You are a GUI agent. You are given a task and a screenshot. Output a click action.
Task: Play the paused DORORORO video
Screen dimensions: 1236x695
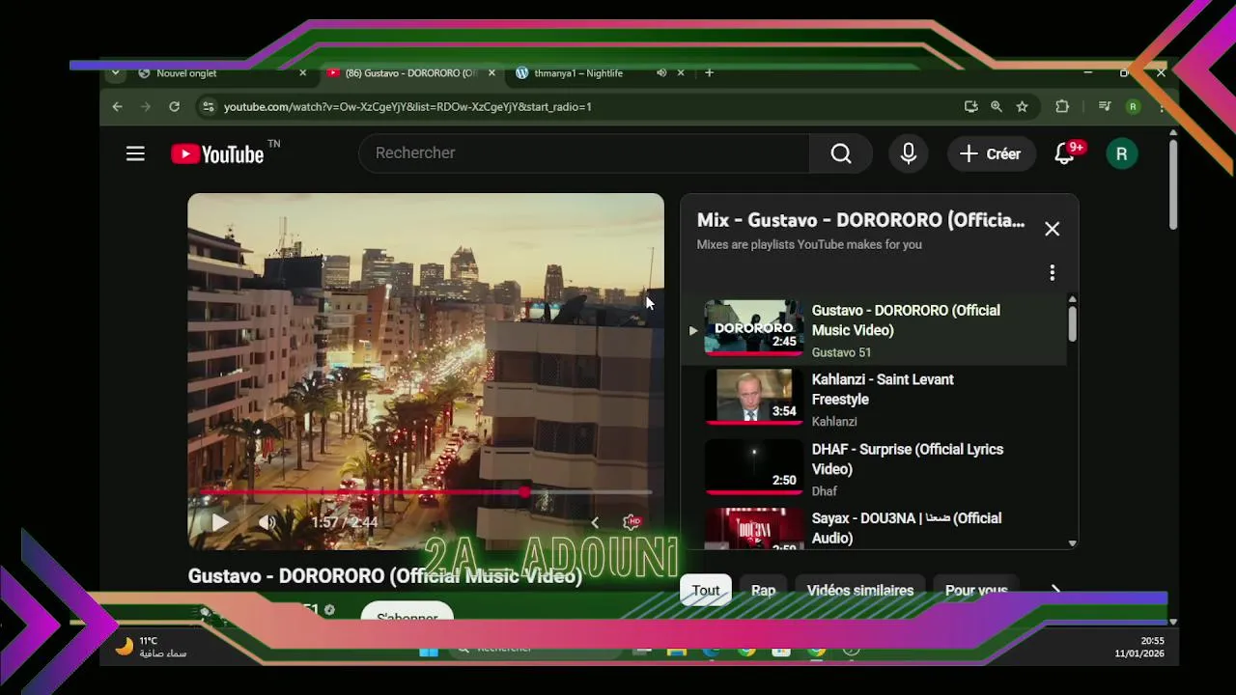(x=220, y=522)
